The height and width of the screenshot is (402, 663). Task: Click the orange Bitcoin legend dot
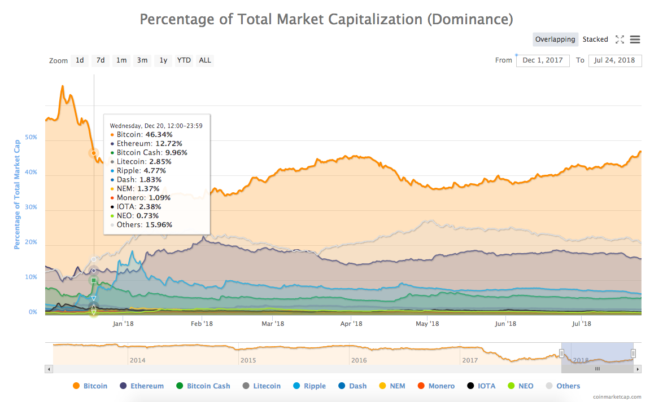[76, 386]
